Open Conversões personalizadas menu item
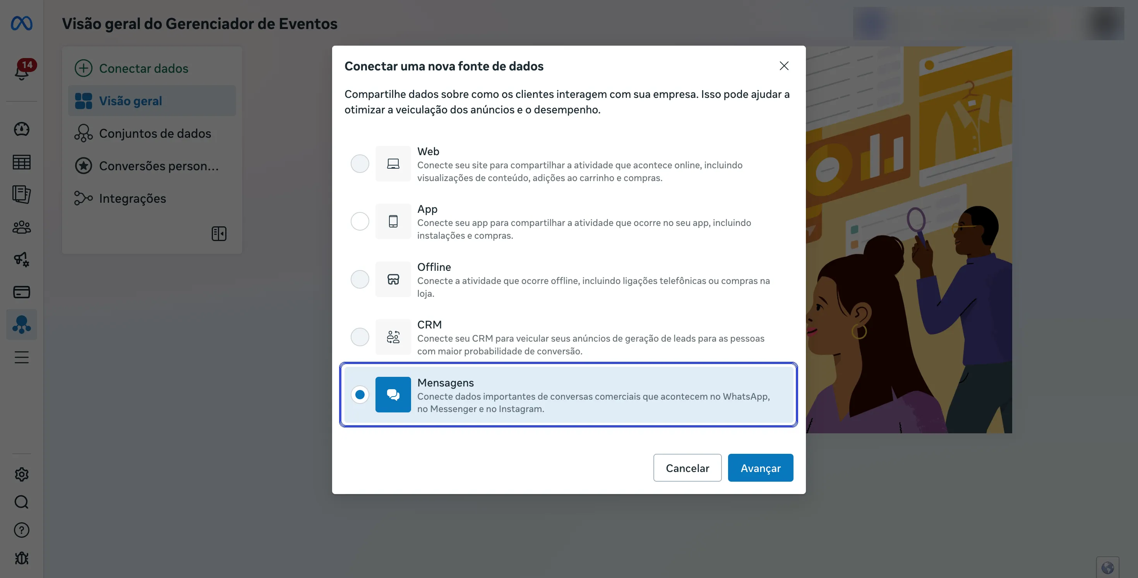Viewport: 1138px width, 578px height. coord(152,166)
